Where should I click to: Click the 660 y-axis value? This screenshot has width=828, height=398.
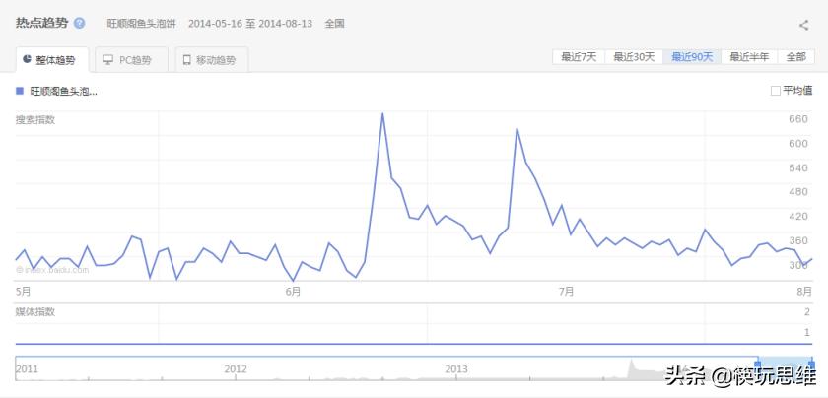pyautogui.click(x=798, y=119)
